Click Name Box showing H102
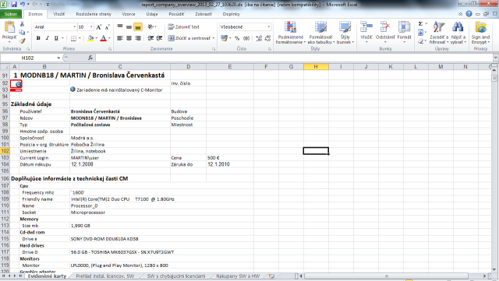 click(28, 58)
